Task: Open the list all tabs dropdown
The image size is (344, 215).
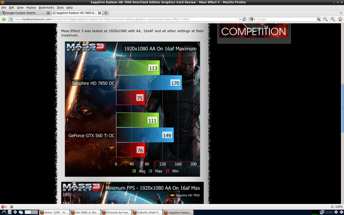Action: coord(341,13)
